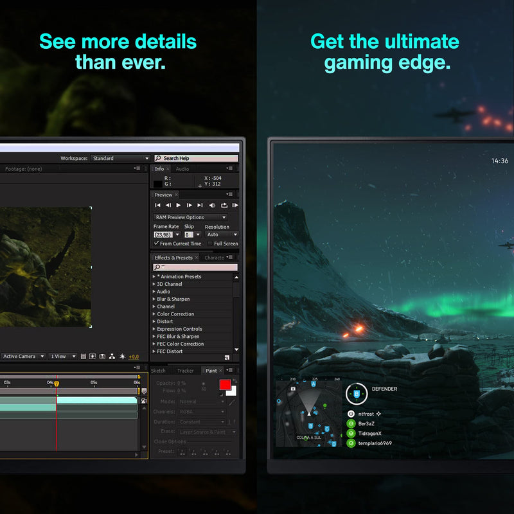Select the bright cyan layer bar
This screenshot has width=514, height=514.
[x=97, y=400]
